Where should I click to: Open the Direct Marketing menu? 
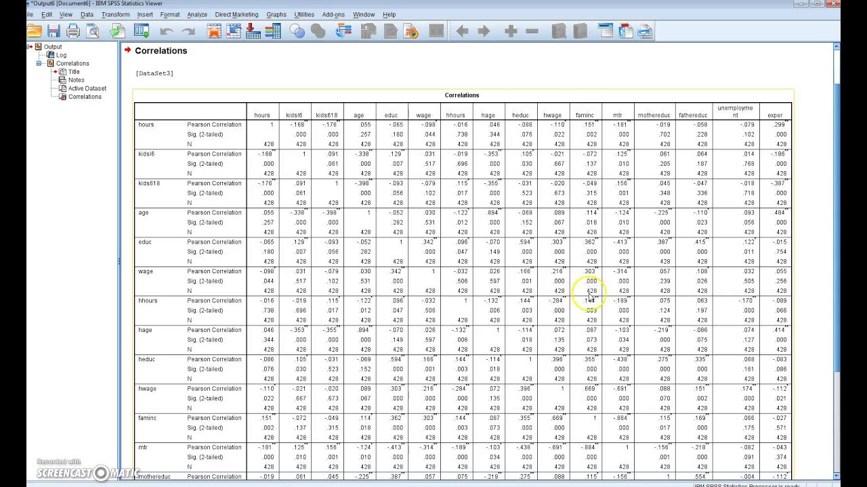point(236,14)
